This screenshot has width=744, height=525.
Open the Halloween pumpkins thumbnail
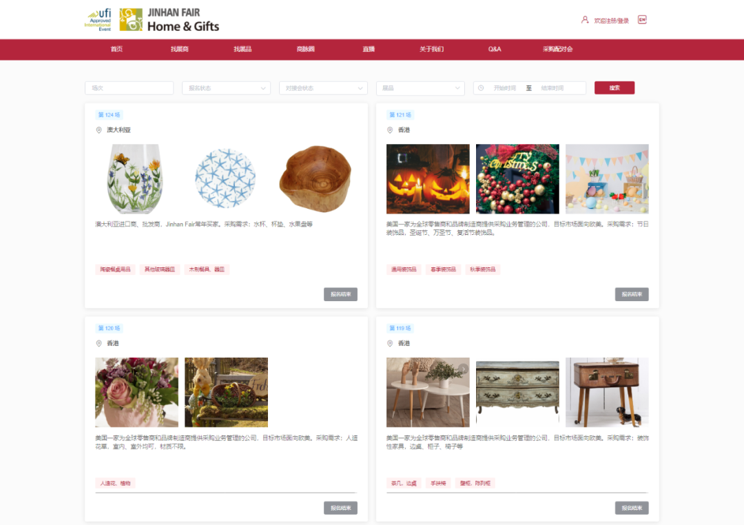[428, 179]
